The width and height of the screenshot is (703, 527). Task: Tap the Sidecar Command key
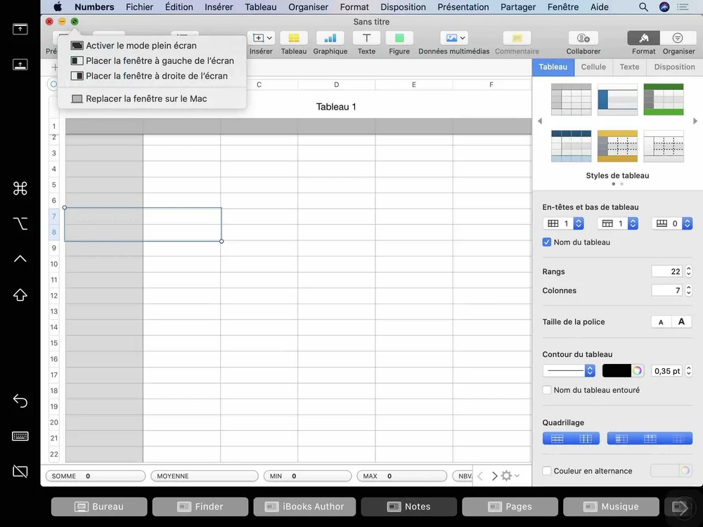coord(20,188)
